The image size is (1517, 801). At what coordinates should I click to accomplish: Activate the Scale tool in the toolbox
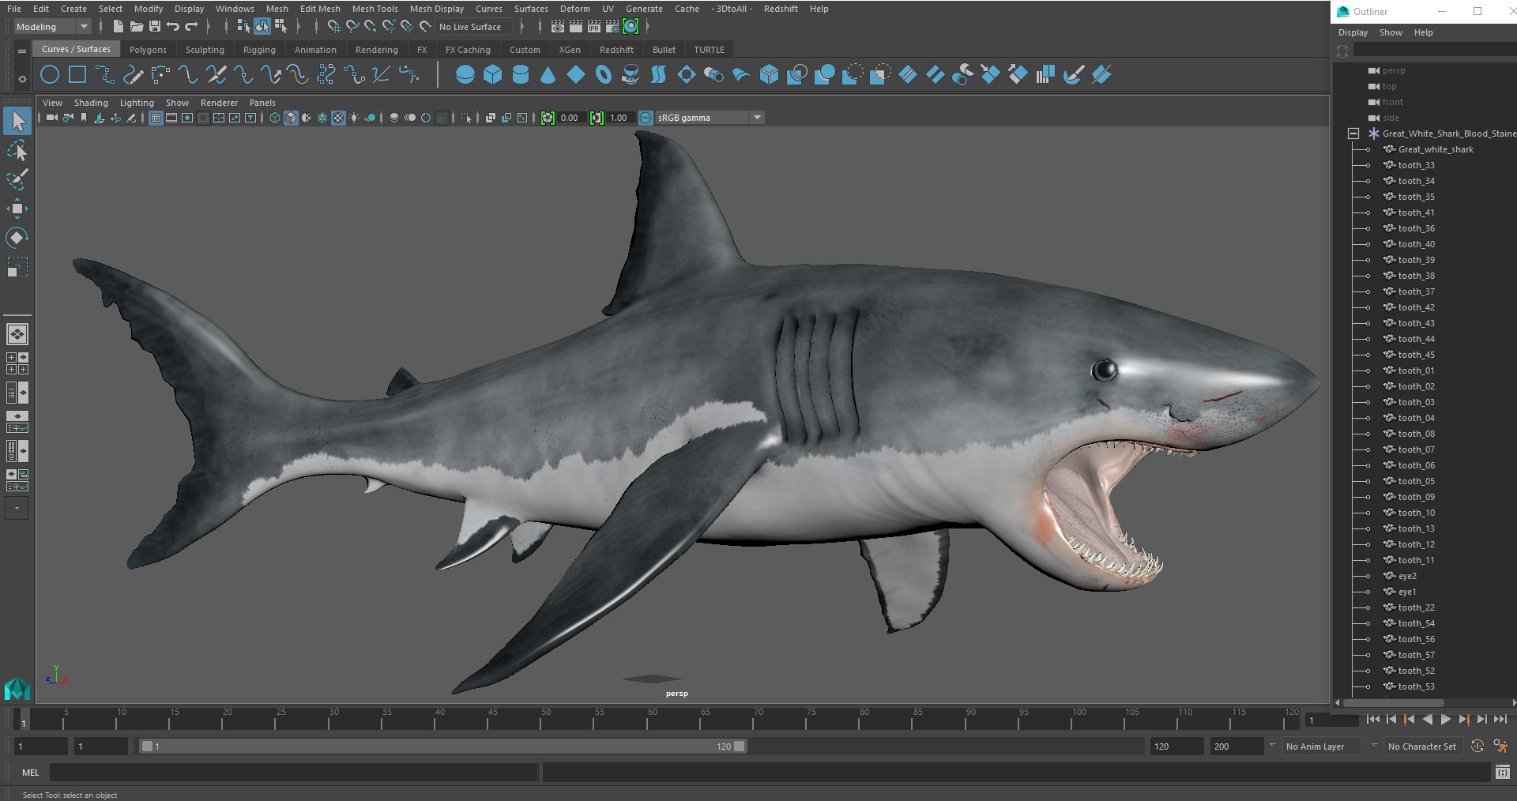17,267
